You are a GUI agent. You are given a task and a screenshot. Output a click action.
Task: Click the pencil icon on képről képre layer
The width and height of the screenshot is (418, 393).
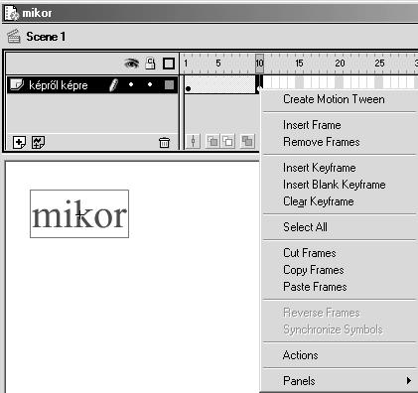113,84
